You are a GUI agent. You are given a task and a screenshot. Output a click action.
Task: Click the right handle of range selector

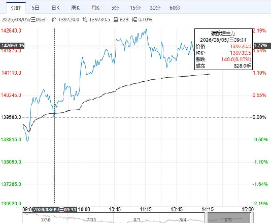(252, 218)
